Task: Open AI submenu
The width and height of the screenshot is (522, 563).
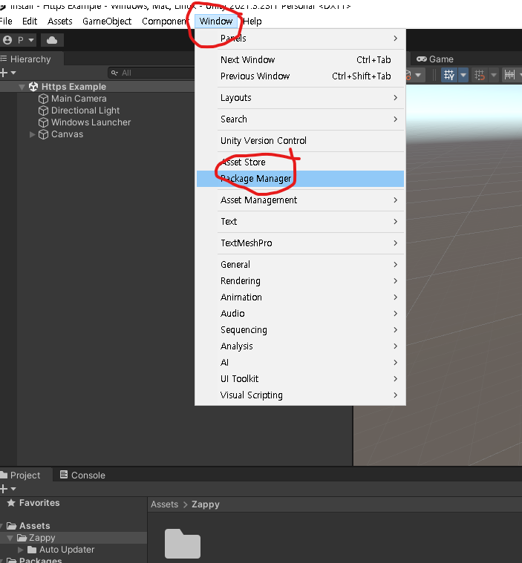Action: [x=300, y=363]
